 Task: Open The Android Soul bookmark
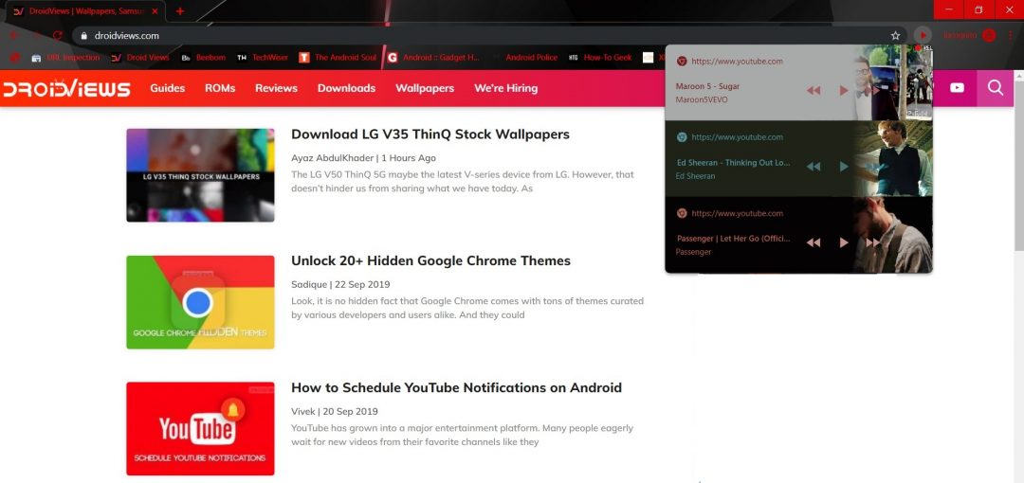tap(338, 58)
